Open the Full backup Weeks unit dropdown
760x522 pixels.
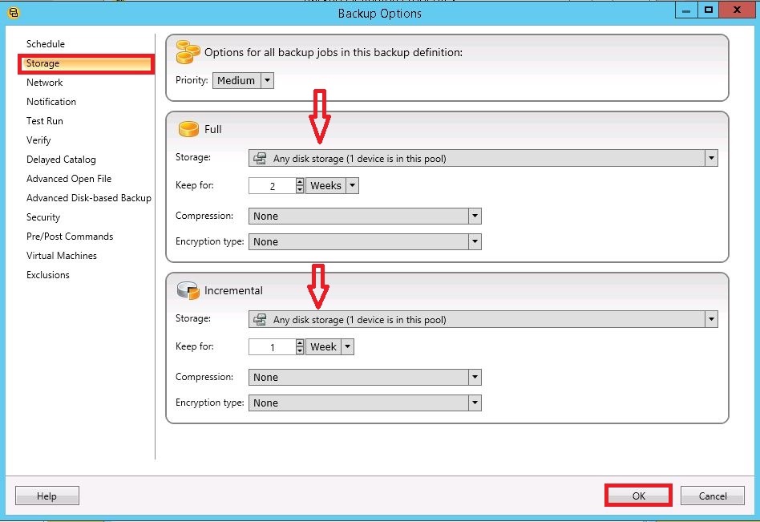pyautogui.click(x=353, y=186)
